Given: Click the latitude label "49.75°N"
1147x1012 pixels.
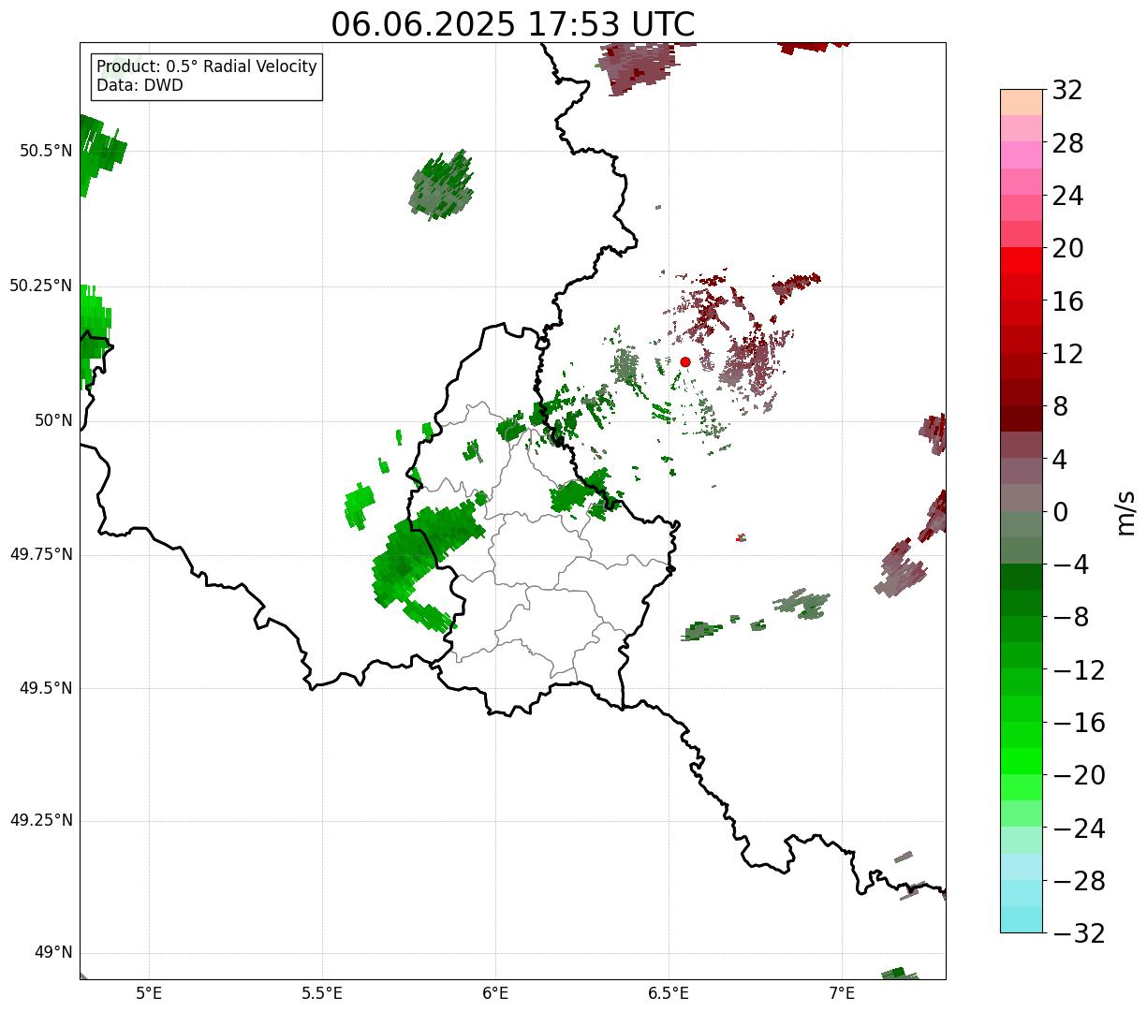Looking at the screenshot, I should [x=41, y=554].
